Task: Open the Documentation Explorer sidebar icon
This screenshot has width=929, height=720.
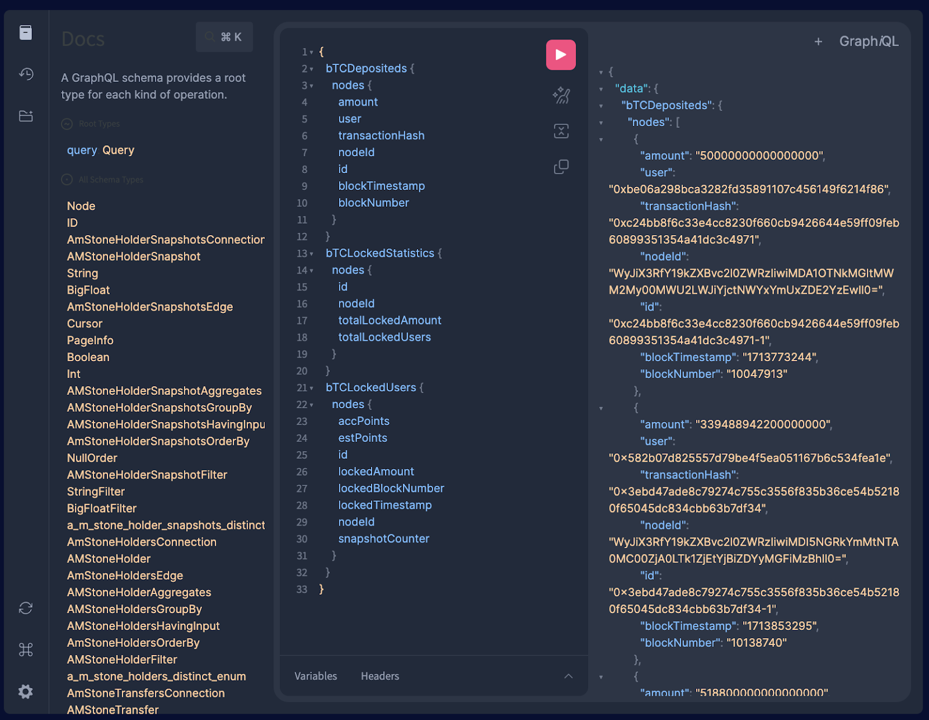Action: [x=26, y=33]
